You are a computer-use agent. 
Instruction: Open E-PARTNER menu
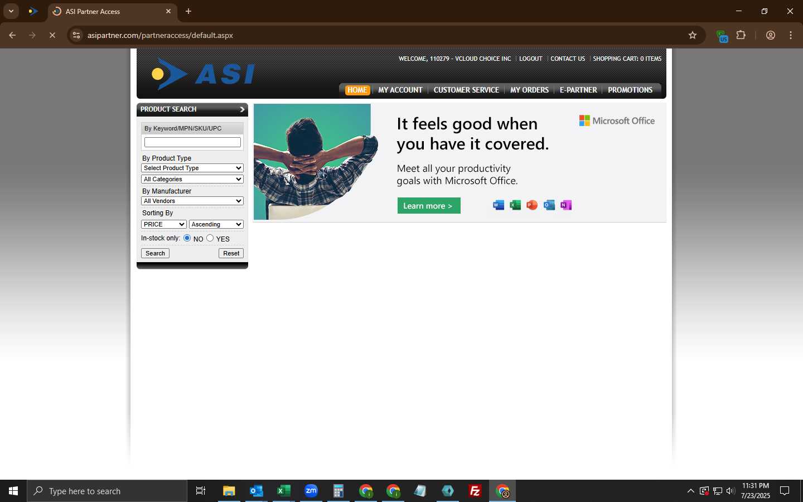point(578,90)
